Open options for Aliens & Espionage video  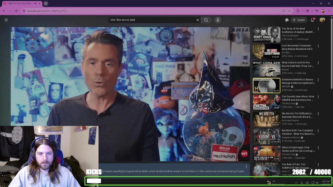pos(318,148)
